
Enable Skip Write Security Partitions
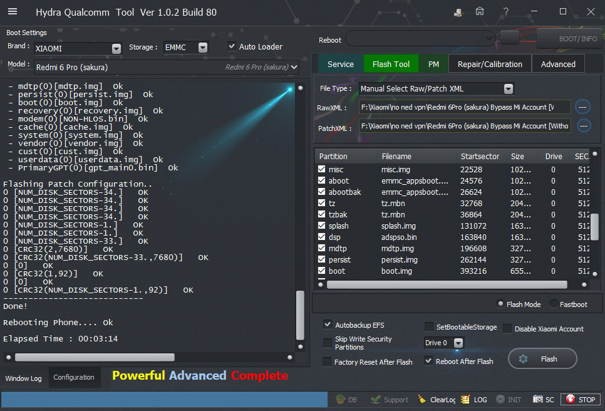[328, 343]
